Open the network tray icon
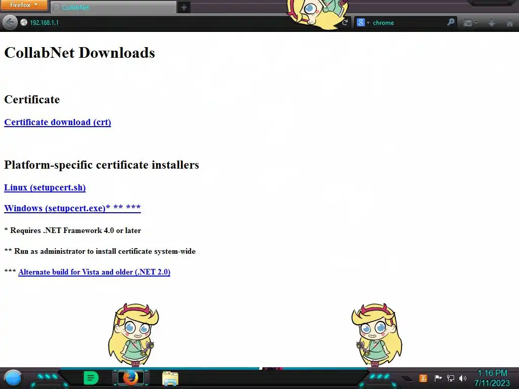 coord(451,378)
